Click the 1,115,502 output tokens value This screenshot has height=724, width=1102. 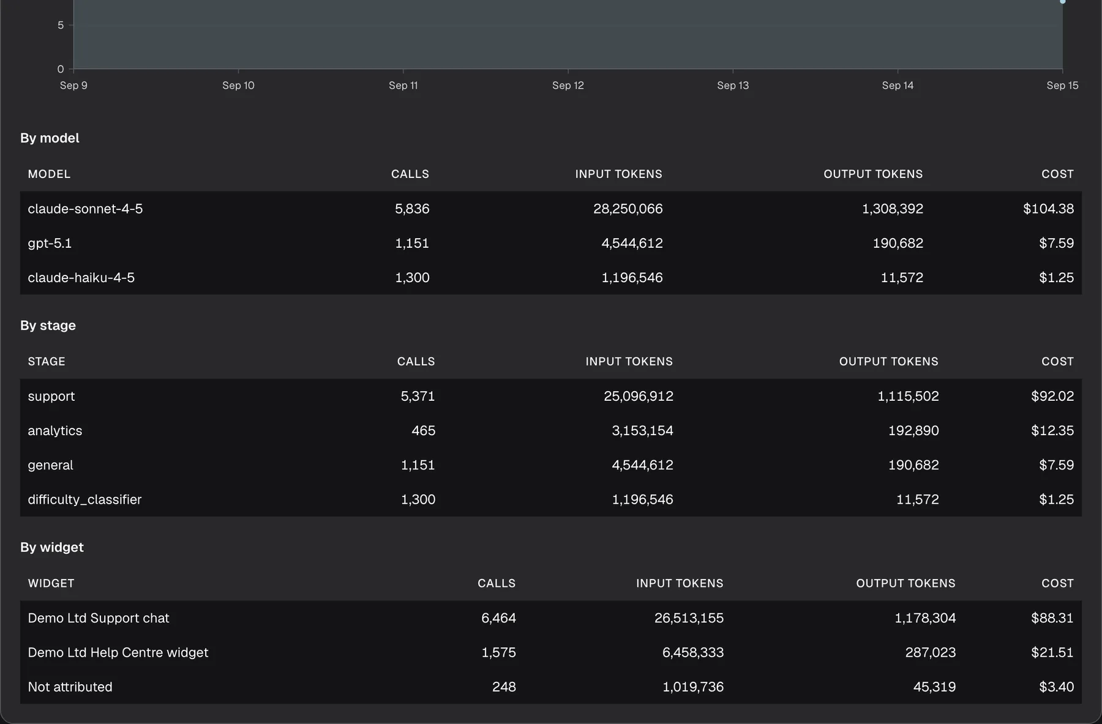908,396
